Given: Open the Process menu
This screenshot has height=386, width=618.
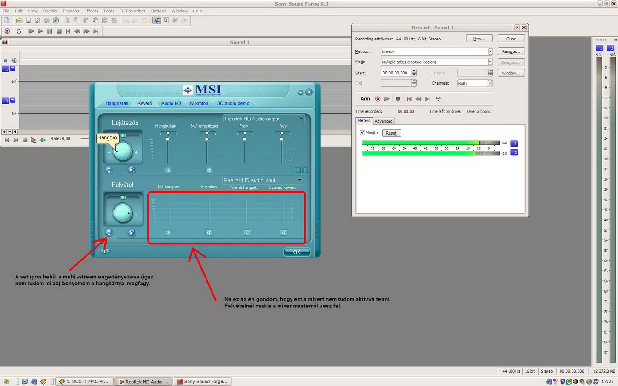Looking at the screenshot, I should click(x=71, y=11).
